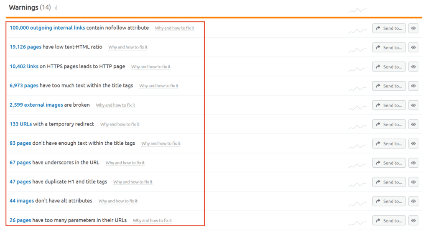This screenshot has height=230, width=428.
Task: Open the 26 pages link
Action: coord(20,220)
